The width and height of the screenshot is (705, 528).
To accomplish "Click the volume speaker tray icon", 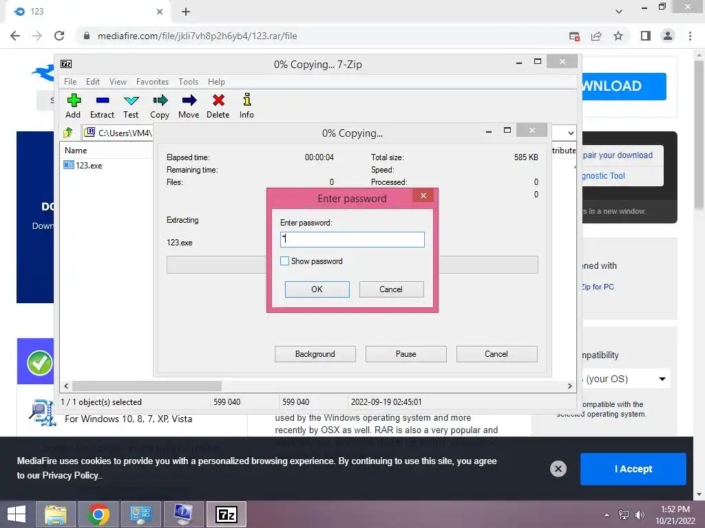I will 640,515.
